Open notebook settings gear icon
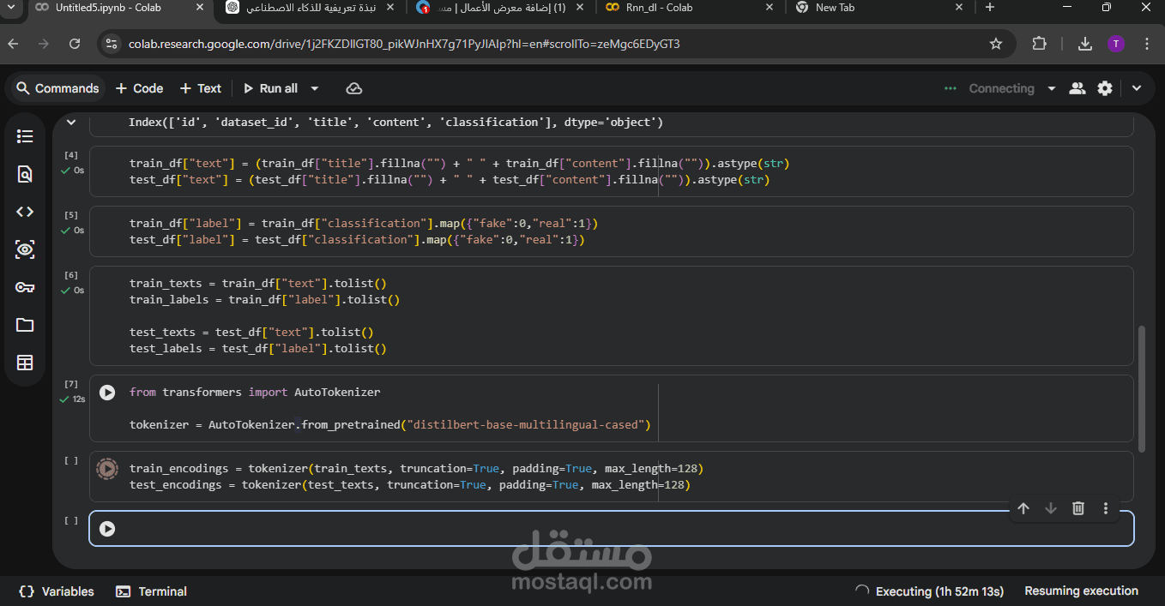 point(1105,88)
